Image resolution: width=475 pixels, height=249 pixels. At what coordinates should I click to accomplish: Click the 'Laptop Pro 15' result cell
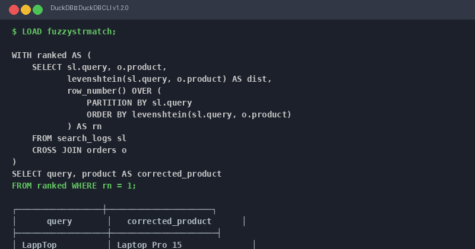[x=150, y=245]
